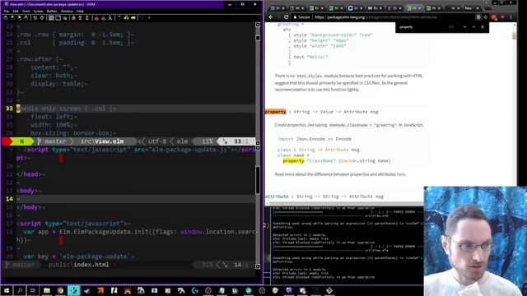This screenshot has width=527, height=296.
Task: Switch to Chrome from the taskbar
Action: pos(60,290)
